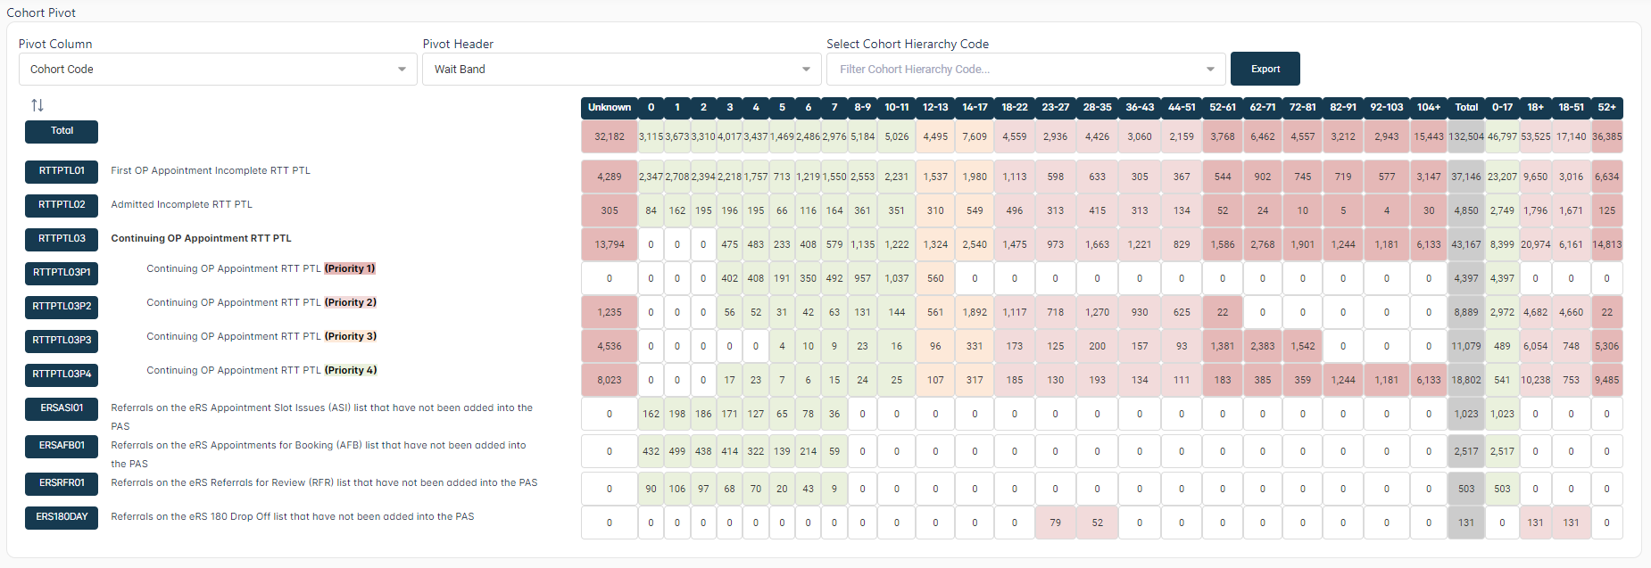Open Select Cohort Hierarchy Code dropdown arrow
The height and width of the screenshot is (568, 1651).
tap(1209, 70)
